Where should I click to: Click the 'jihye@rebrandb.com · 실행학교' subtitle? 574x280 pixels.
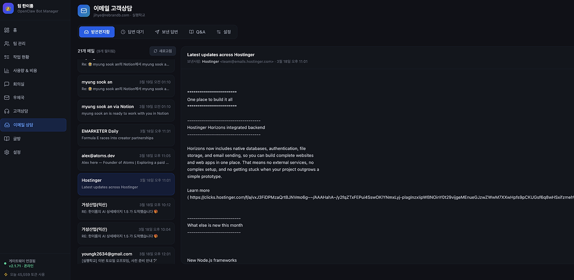119,15
